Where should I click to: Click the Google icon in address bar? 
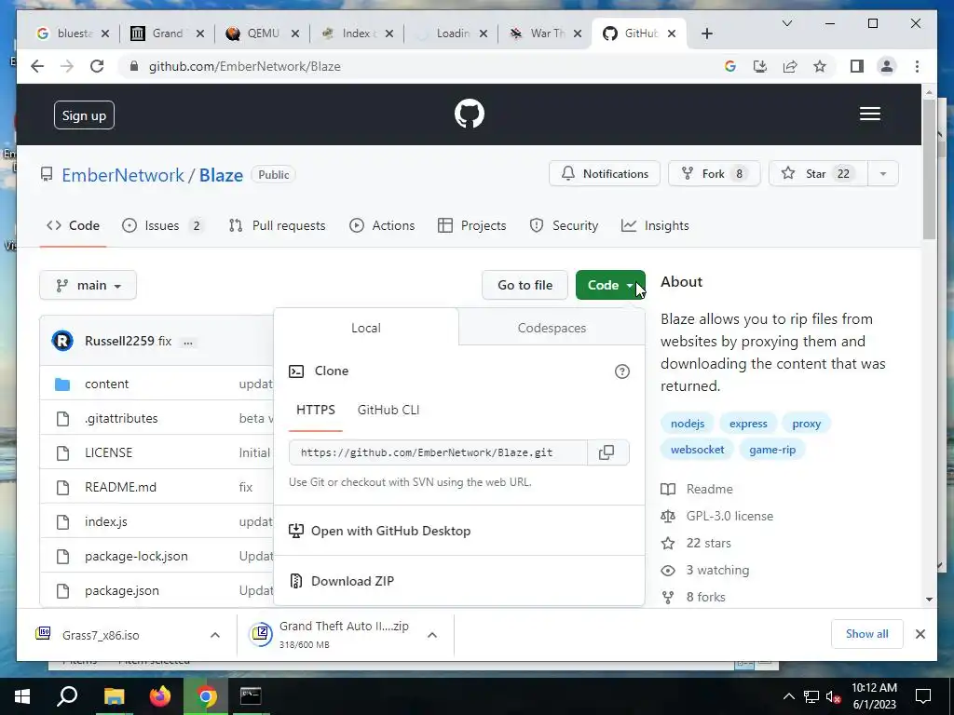730,66
